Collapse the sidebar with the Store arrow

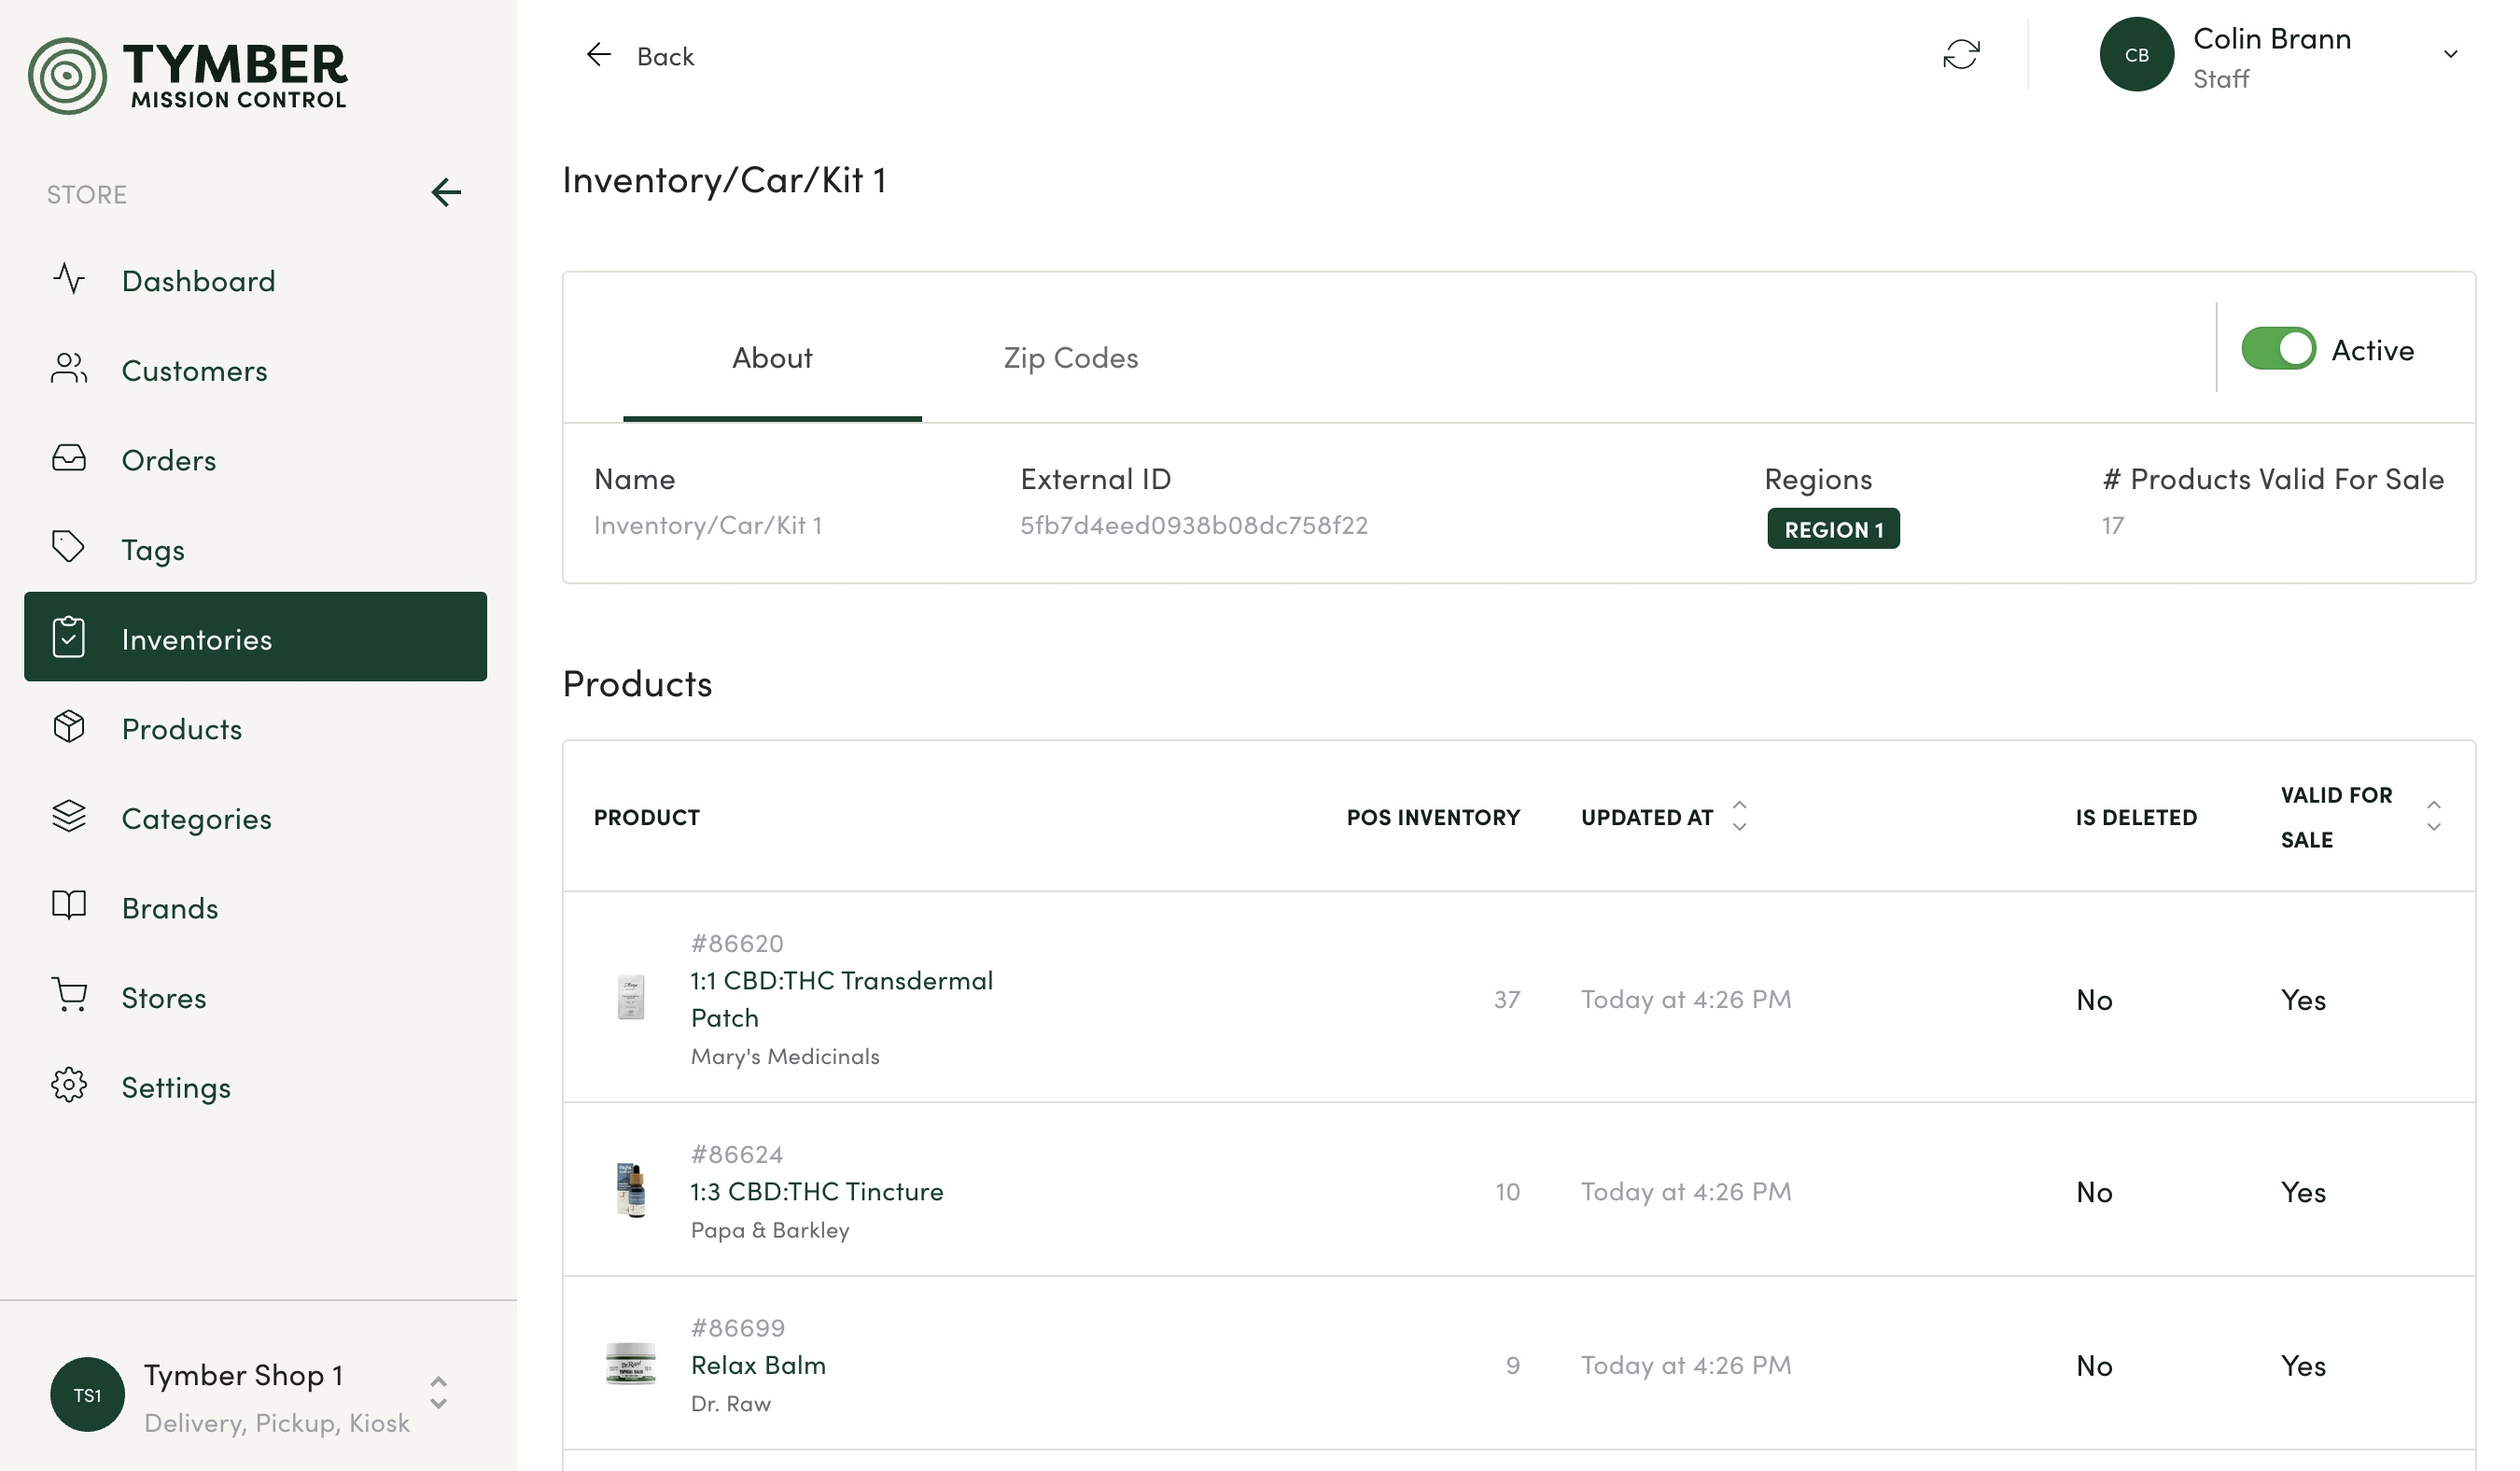pyautogui.click(x=446, y=192)
